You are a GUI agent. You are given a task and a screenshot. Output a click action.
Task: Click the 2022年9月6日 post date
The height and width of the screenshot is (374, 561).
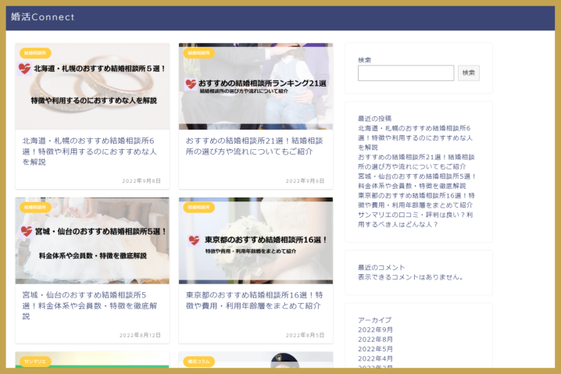(305, 181)
